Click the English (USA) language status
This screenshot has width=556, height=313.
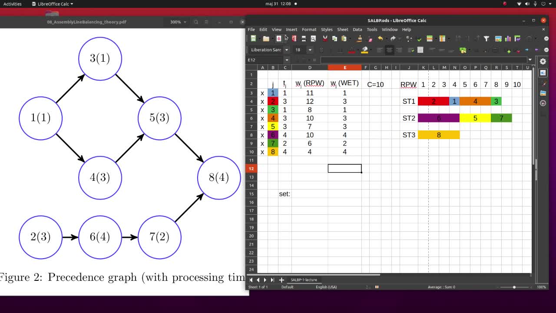326,287
